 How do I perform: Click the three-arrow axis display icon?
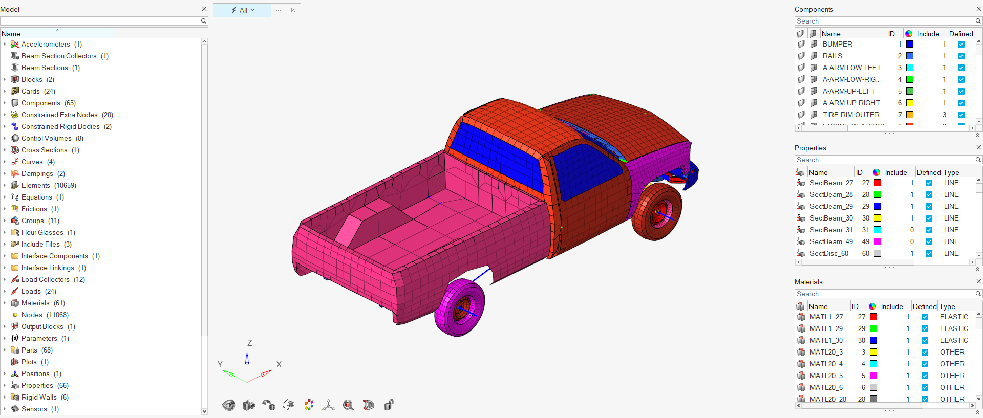click(x=328, y=405)
